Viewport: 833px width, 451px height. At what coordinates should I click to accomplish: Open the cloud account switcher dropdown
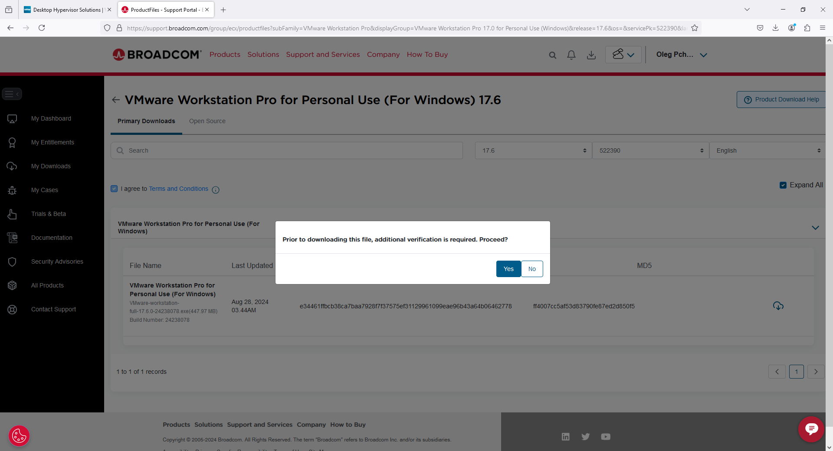pyautogui.click(x=623, y=55)
